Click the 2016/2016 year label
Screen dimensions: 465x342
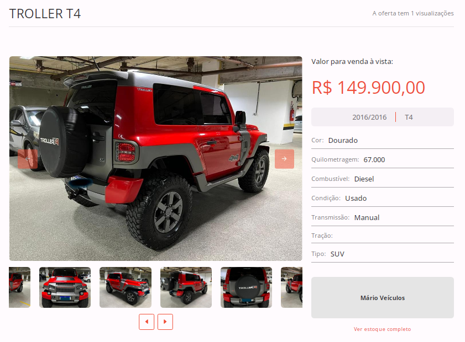pyautogui.click(x=369, y=117)
